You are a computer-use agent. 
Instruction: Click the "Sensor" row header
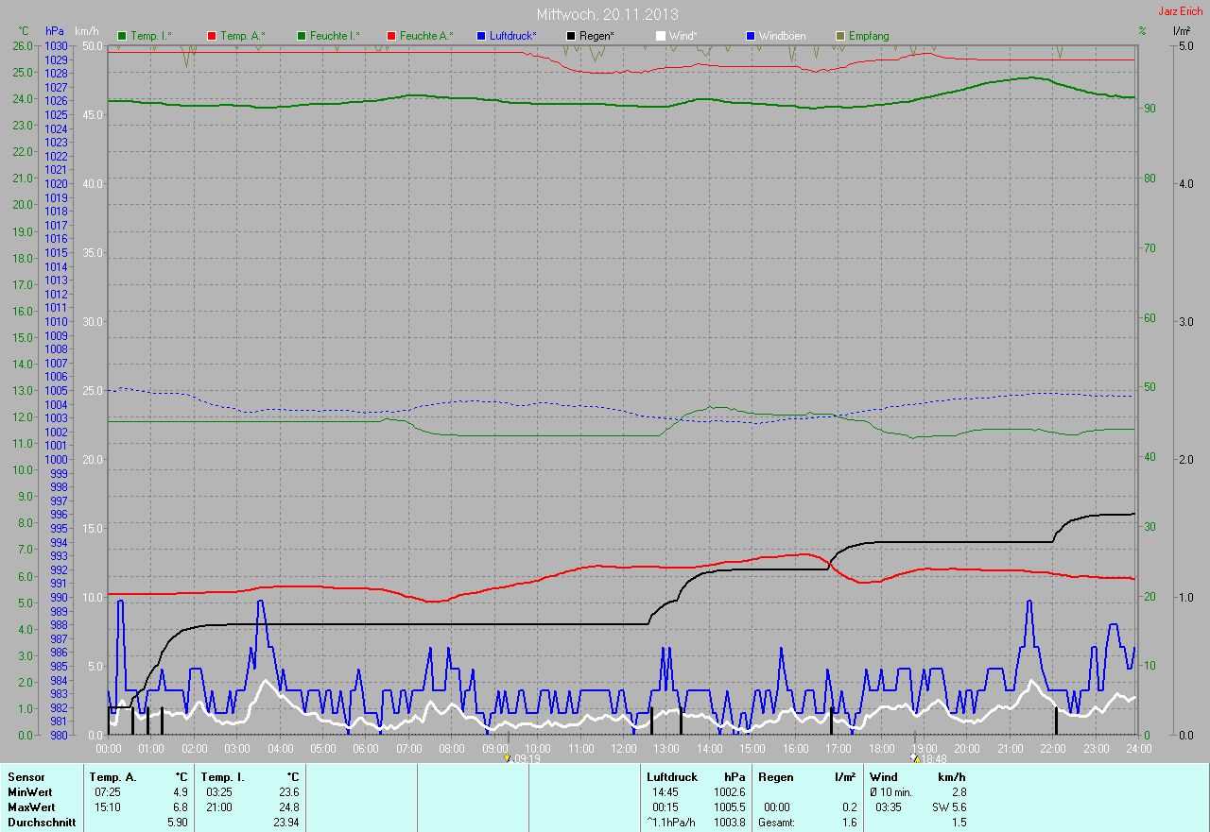[x=26, y=777]
